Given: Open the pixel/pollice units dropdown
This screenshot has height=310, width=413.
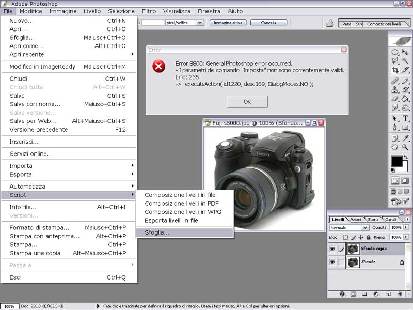Looking at the screenshot, I should pos(200,23).
